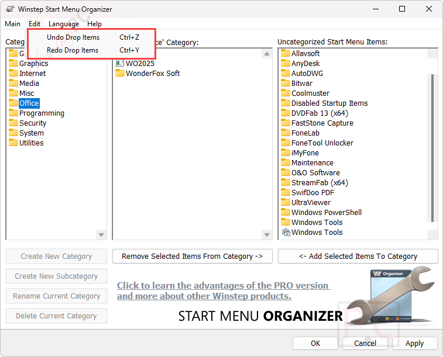The height and width of the screenshot is (357, 443).
Task: Click the Winstep app icon in title bar
Action: pos(10,9)
